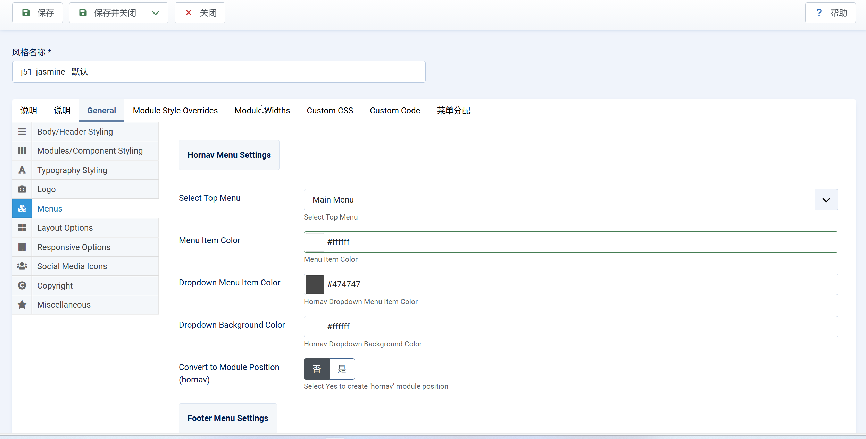This screenshot has width=866, height=439.
Task: Click the Copyright symbol icon
Action: pos(22,285)
